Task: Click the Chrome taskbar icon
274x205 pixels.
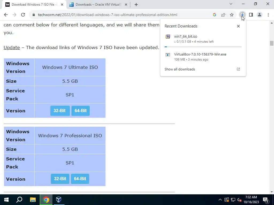Action: point(46,200)
